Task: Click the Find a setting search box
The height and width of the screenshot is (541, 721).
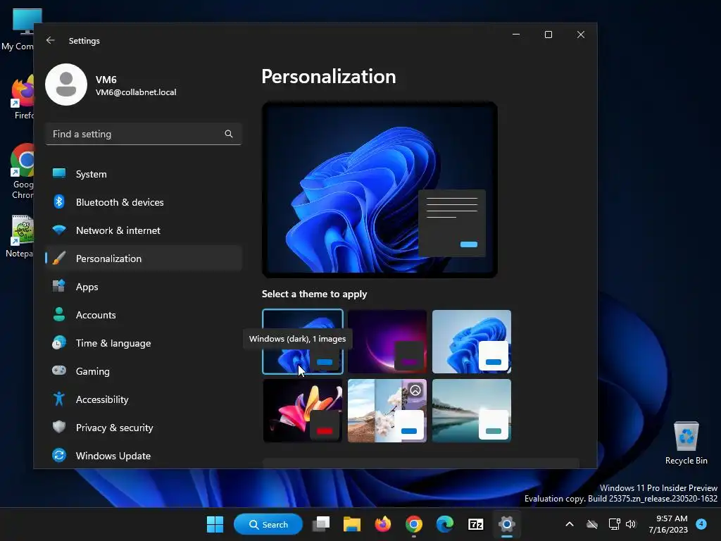Action: 144,134
